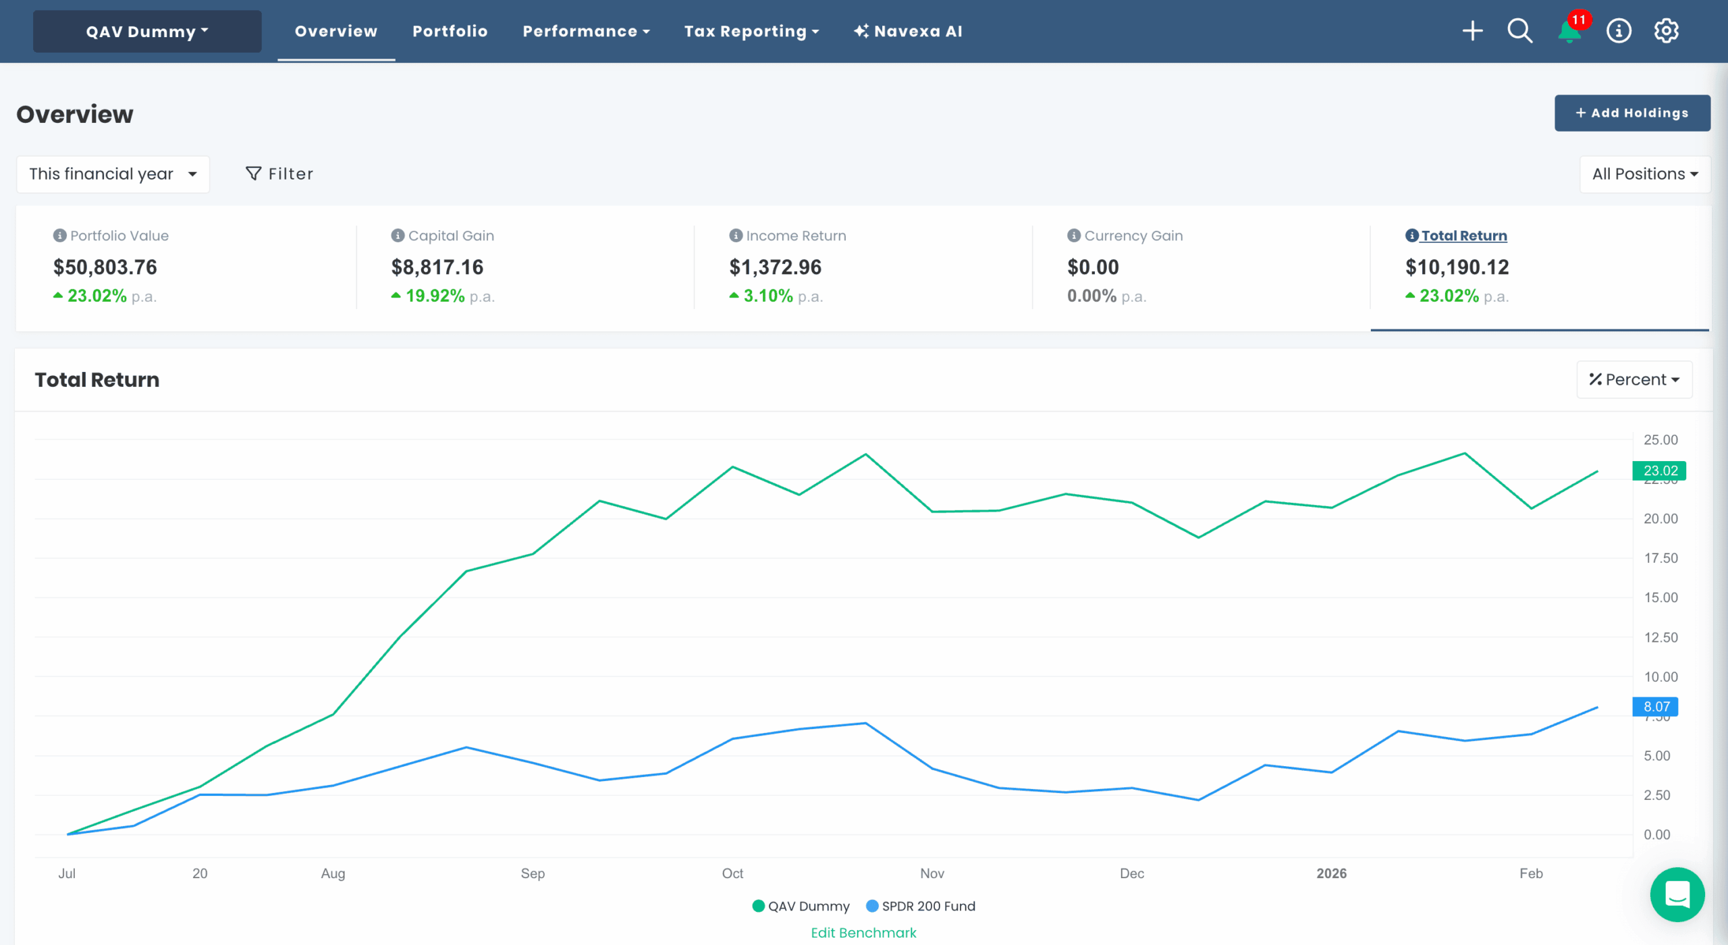Image resolution: width=1728 pixels, height=945 pixels.
Task: Click the Add Holdings button
Action: coord(1632,113)
